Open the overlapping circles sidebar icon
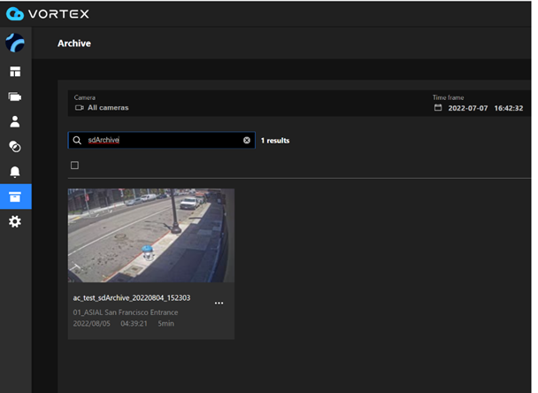The width and height of the screenshot is (538, 393). [15, 146]
